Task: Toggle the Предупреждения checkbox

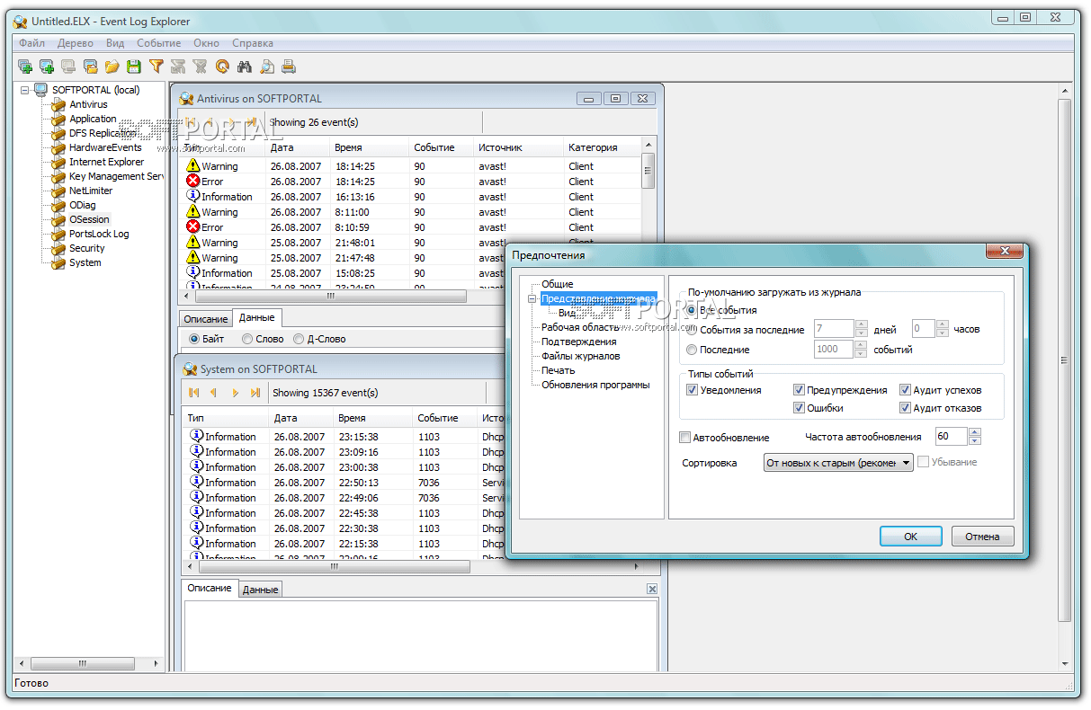Action: (799, 390)
